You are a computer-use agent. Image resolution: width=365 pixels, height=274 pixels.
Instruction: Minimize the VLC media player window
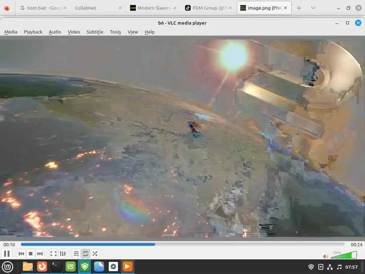(x=337, y=23)
